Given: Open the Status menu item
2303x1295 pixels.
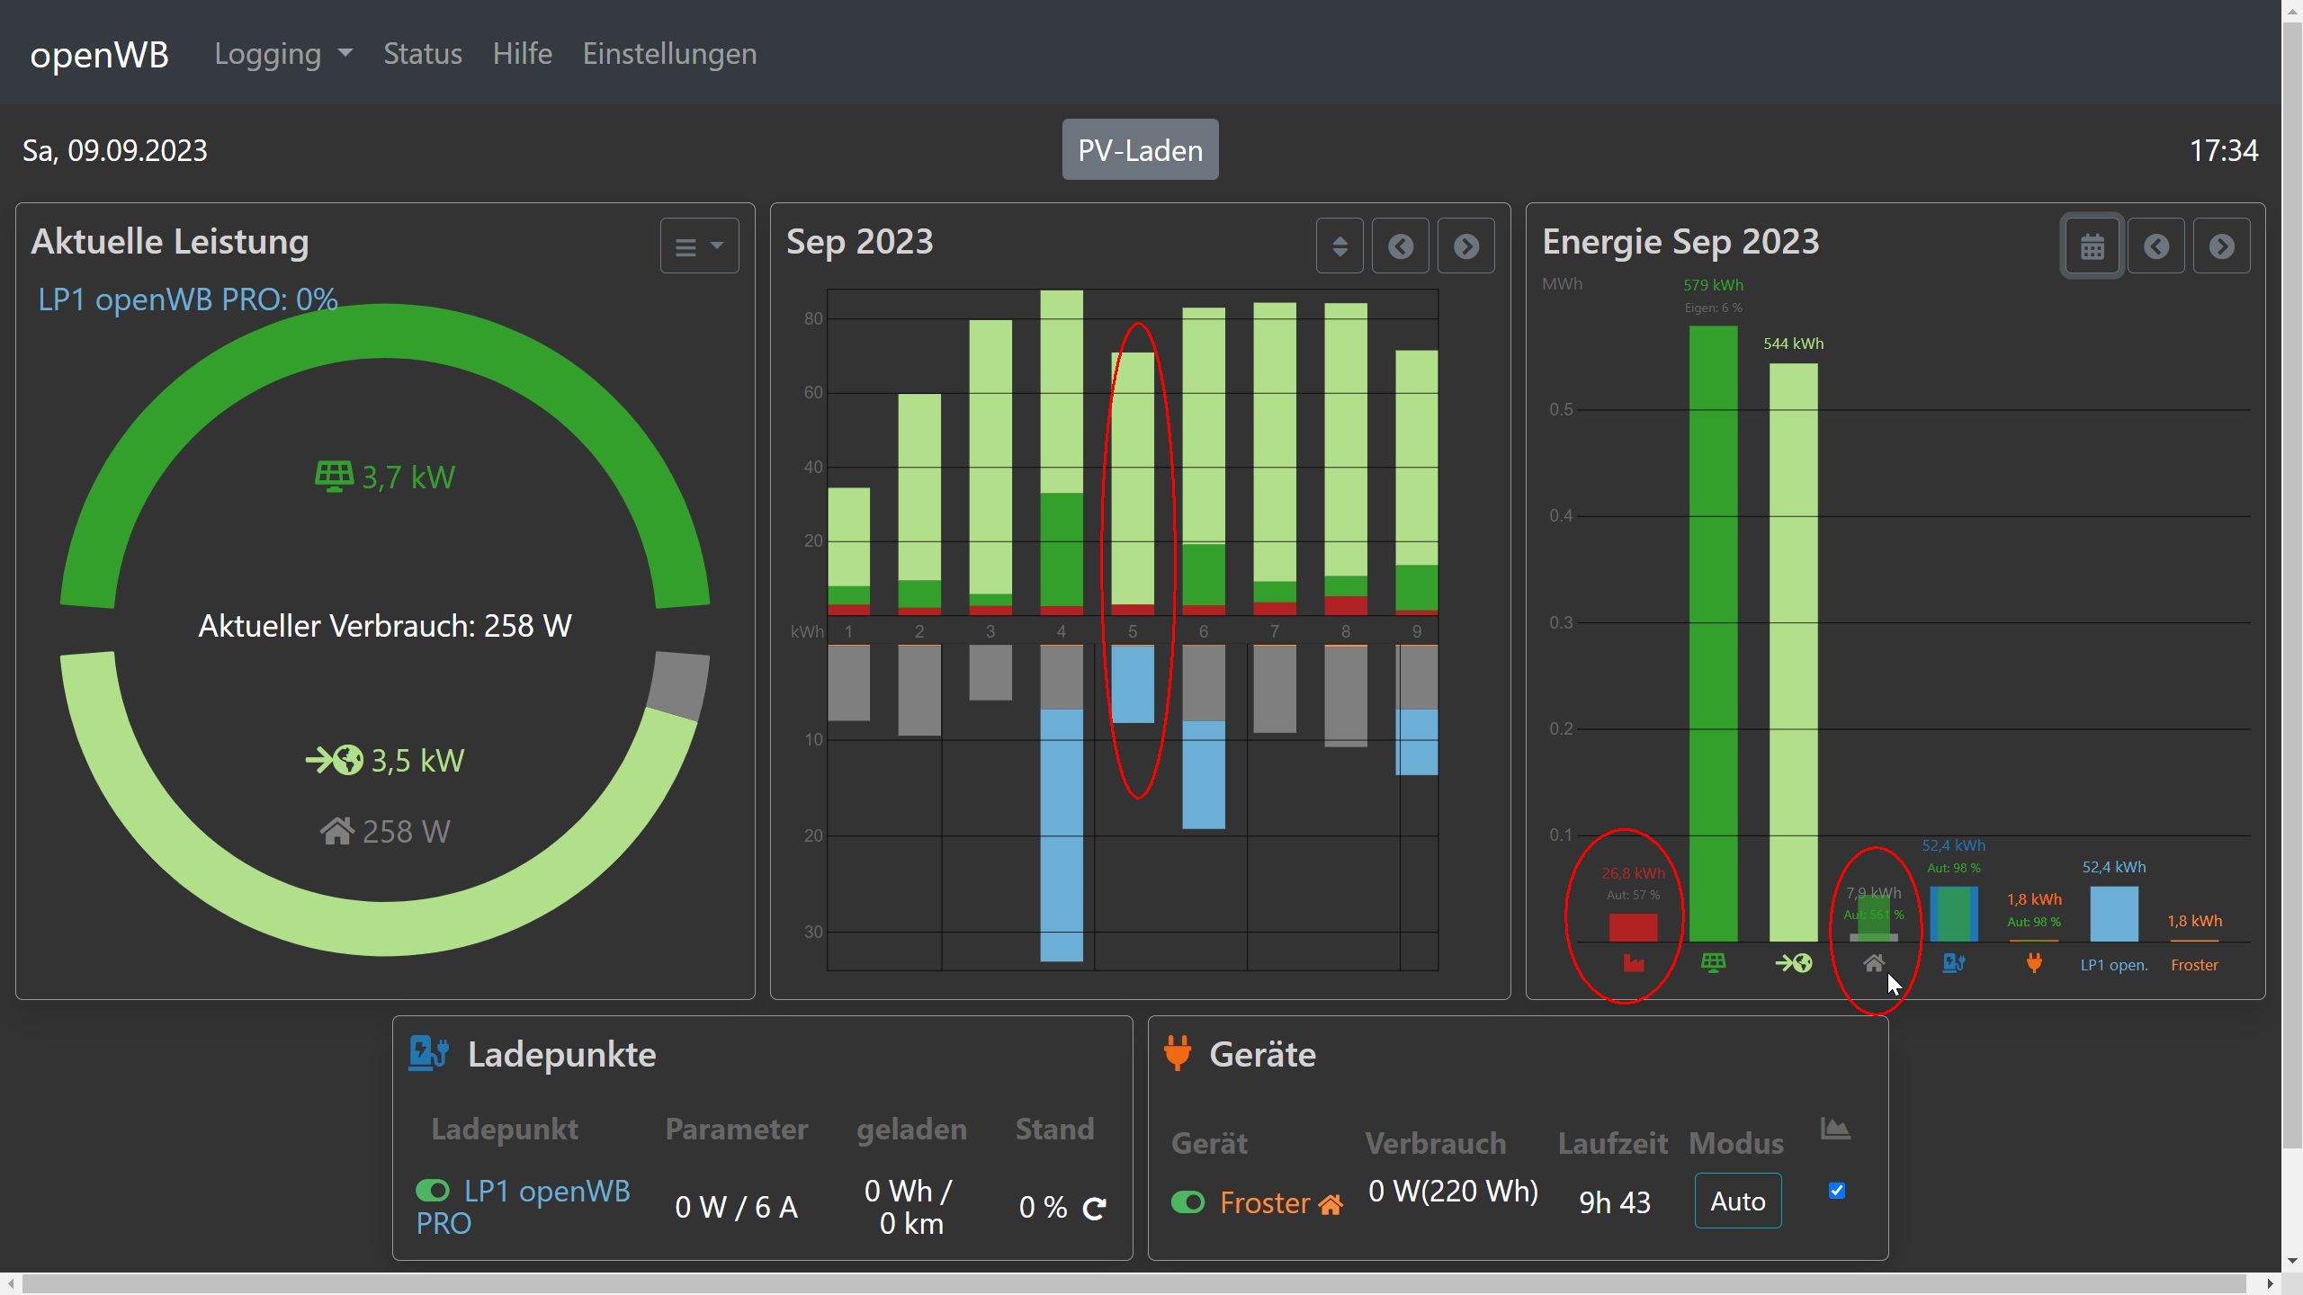Looking at the screenshot, I should [422, 54].
